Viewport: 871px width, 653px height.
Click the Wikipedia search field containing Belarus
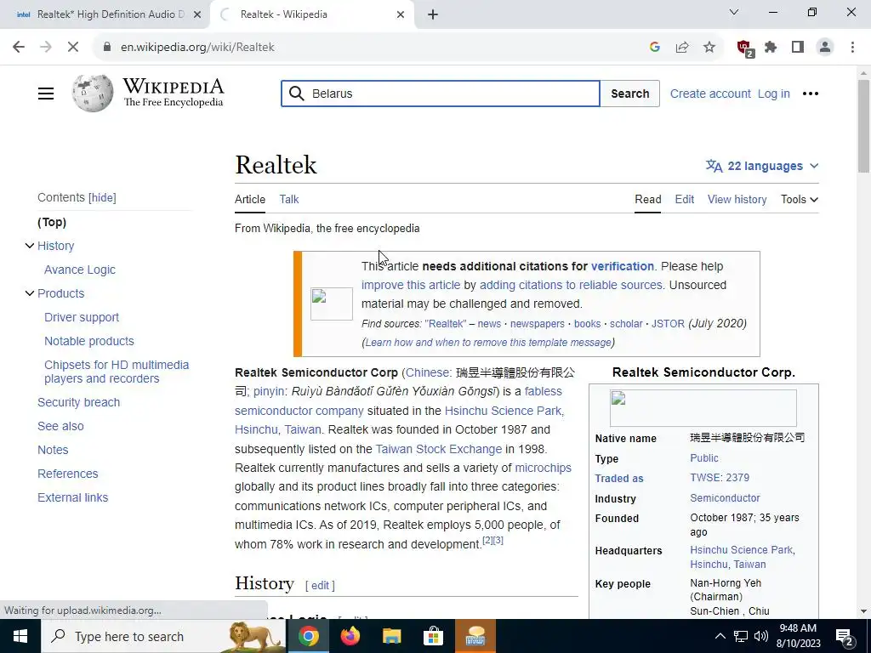[x=440, y=94]
